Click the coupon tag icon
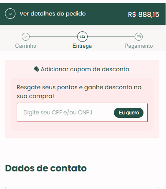The height and width of the screenshot is (189, 166). (x=36, y=69)
